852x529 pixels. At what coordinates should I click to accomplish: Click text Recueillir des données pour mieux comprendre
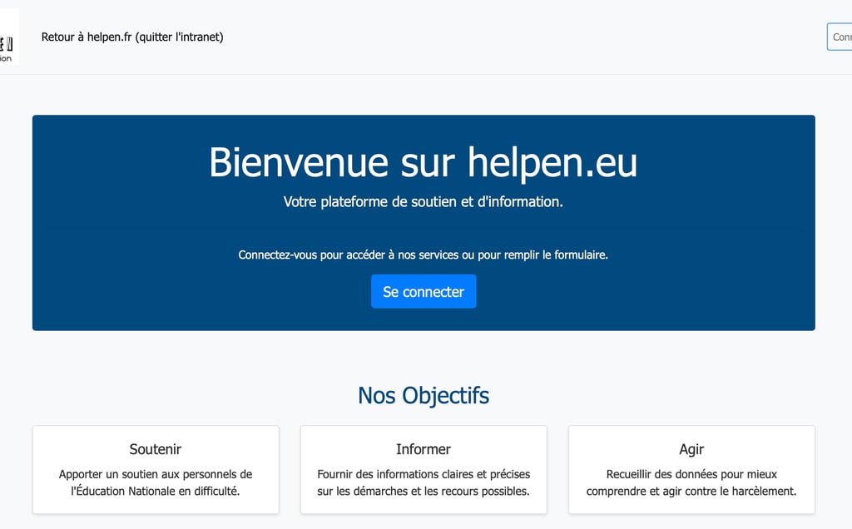pyautogui.click(x=691, y=482)
